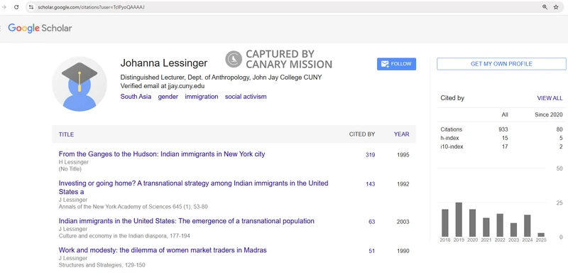This screenshot has height=273, width=568.
Task: Open the social activism interest tag
Action: 246,97
